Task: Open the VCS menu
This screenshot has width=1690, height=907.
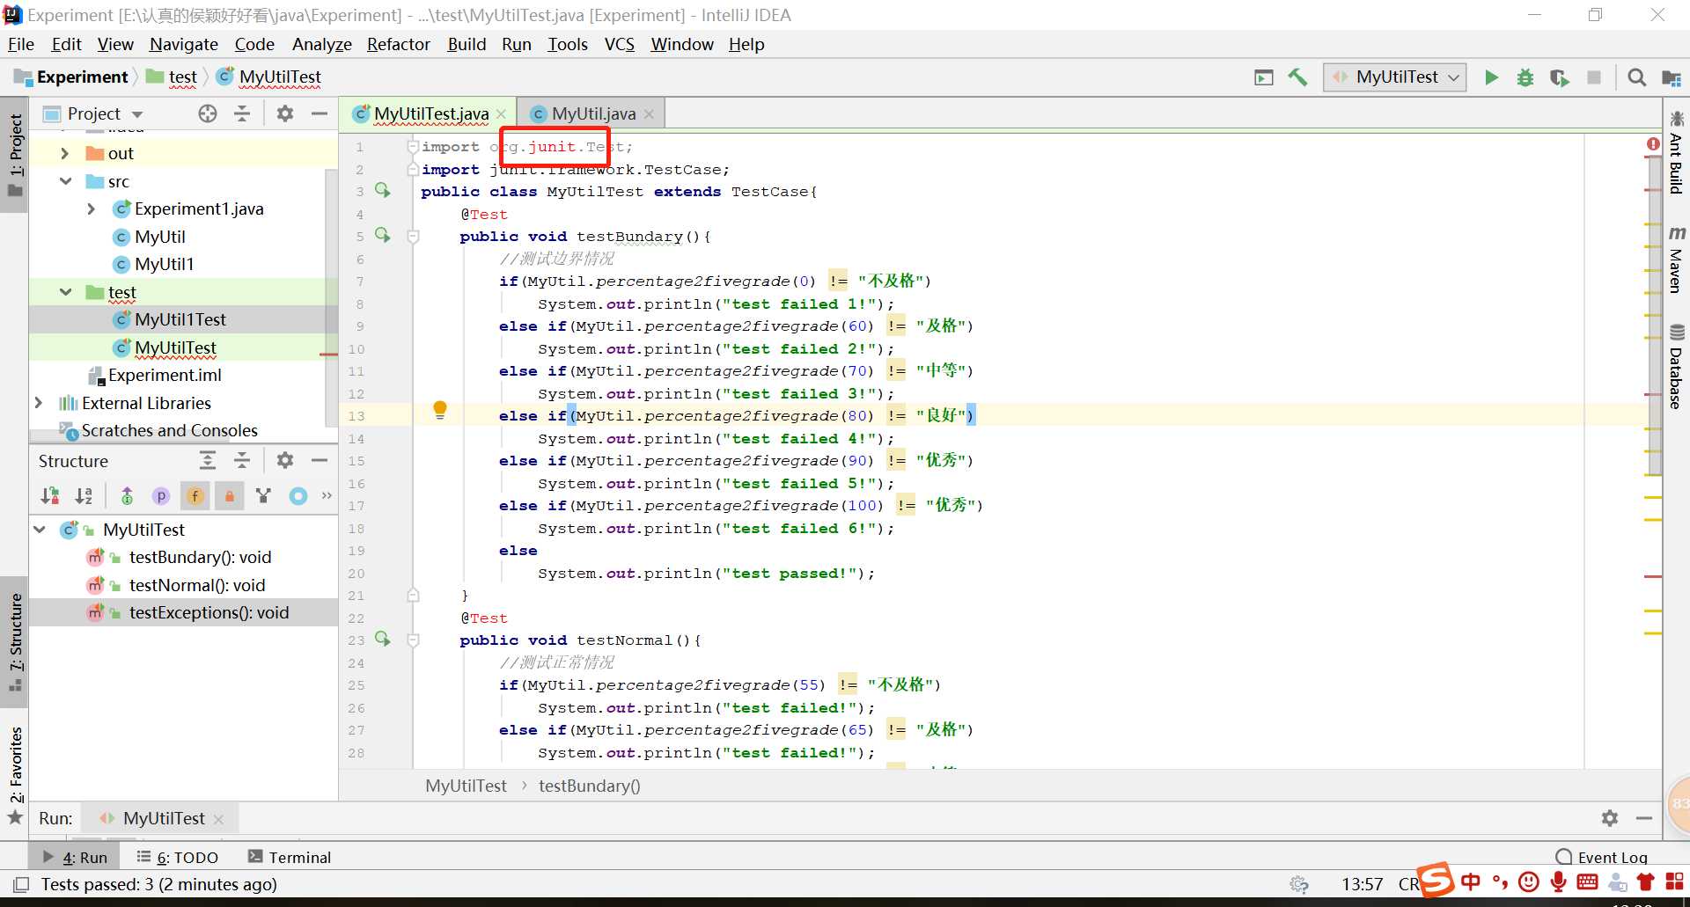Action: (619, 44)
